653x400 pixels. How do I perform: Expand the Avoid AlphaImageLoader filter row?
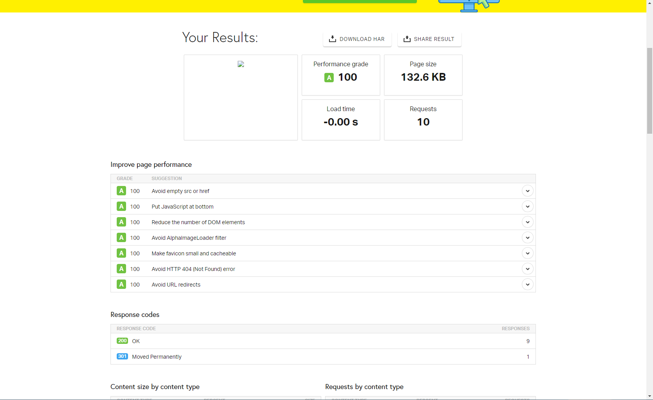coord(527,238)
